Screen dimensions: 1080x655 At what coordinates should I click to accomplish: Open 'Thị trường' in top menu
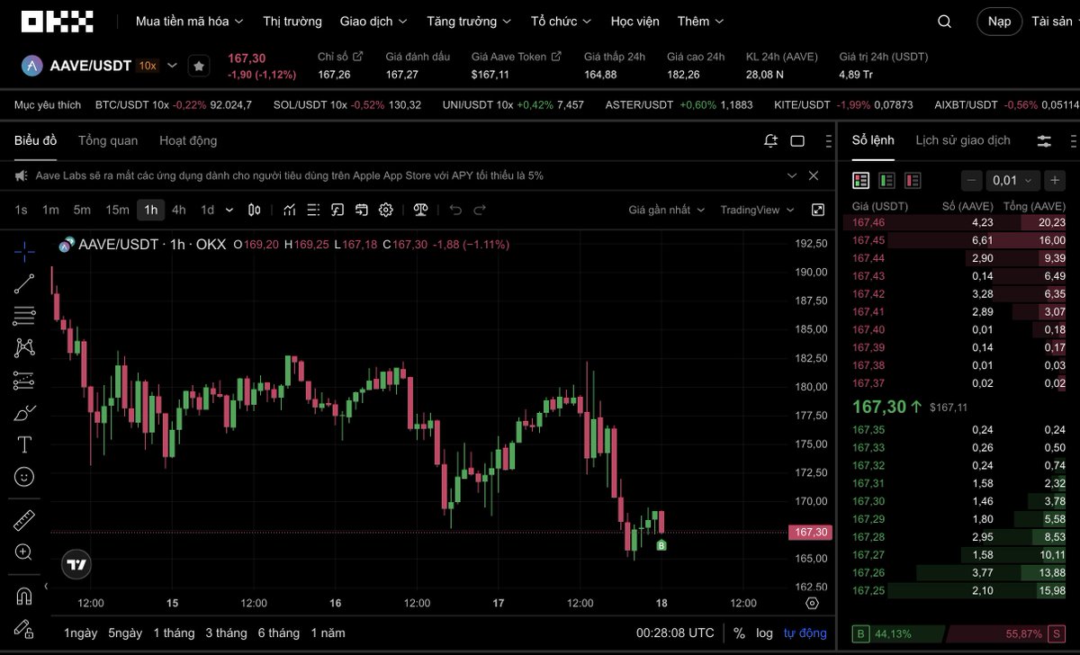click(x=292, y=21)
